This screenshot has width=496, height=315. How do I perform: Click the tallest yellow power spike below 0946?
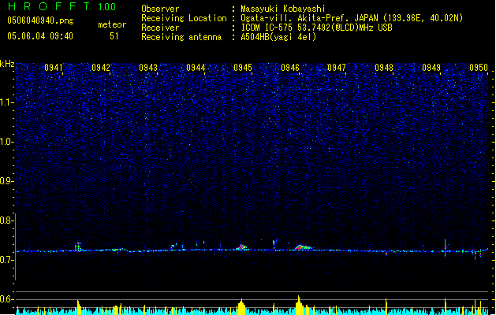[x=299, y=306]
